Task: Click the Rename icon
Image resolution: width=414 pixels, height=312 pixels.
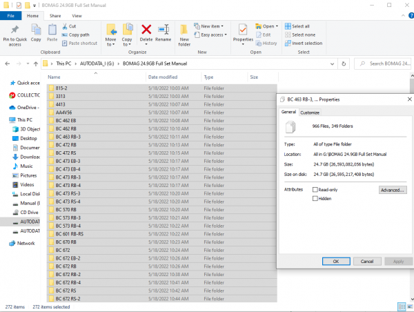Action: [x=164, y=30]
